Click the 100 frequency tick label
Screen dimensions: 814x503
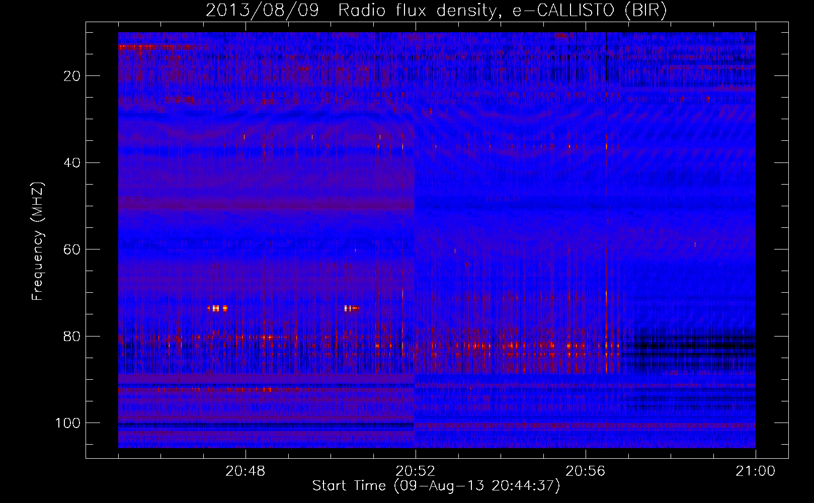coord(68,423)
